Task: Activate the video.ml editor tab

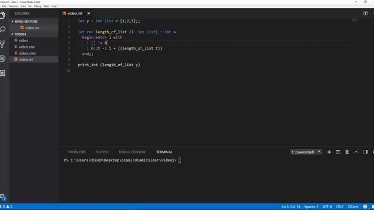Action: 74,13
